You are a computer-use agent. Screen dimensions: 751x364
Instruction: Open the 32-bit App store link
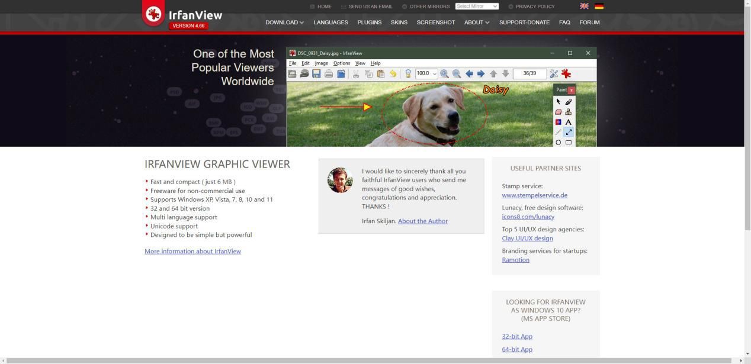517,336
